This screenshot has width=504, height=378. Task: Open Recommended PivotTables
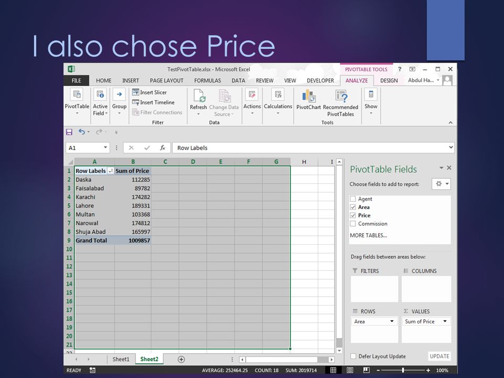(x=340, y=103)
